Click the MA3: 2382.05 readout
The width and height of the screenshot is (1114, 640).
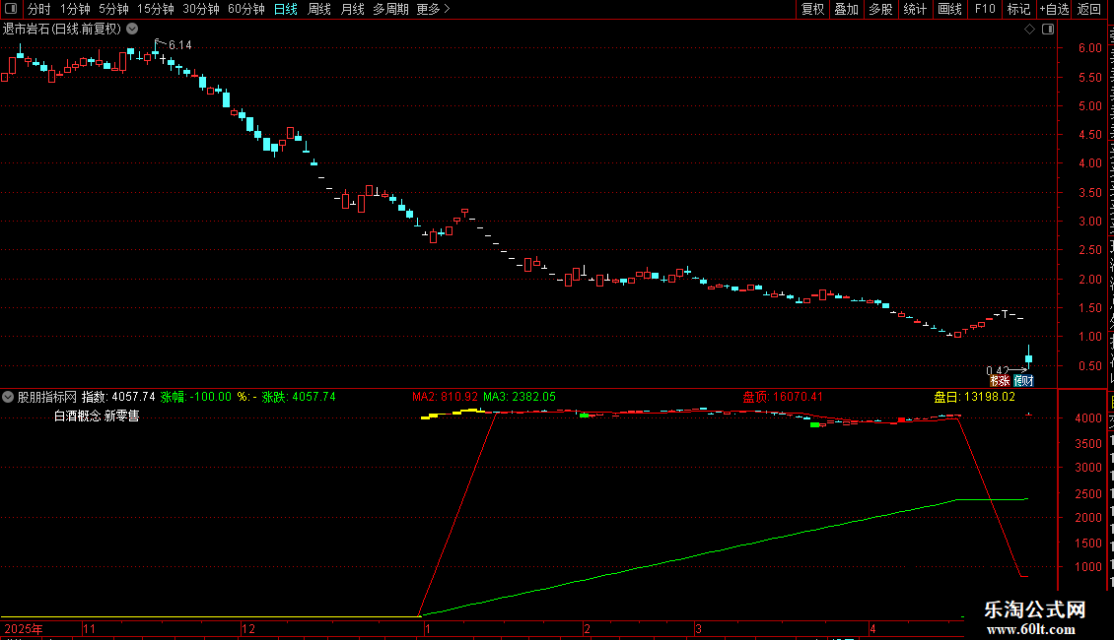[x=520, y=397]
